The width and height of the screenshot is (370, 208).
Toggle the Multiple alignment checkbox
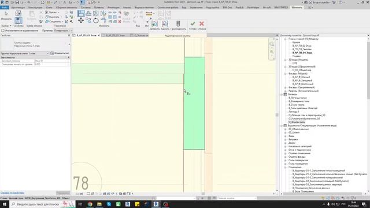[x=3, y=31]
